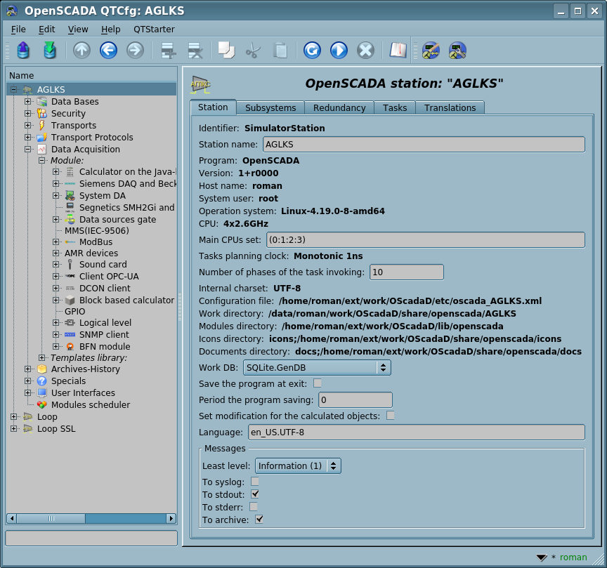607x568 pixels.
Task: Uncheck To stdout message output
Action: (x=255, y=494)
